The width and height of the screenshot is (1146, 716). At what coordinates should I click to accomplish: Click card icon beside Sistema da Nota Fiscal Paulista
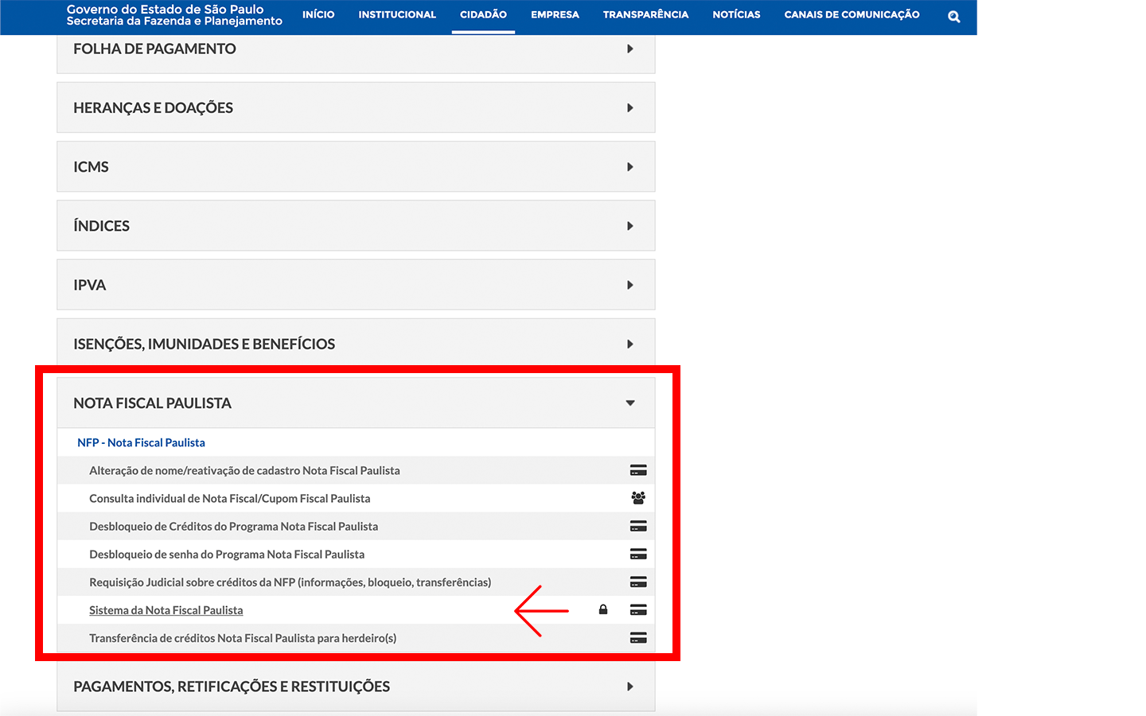638,609
